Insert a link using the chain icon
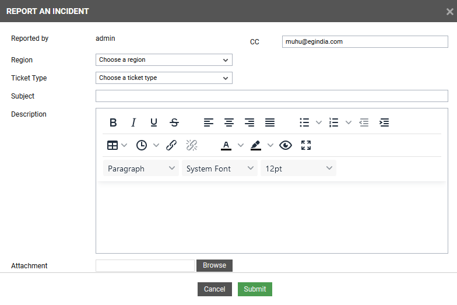This screenshot has width=457, height=305. coord(171,145)
